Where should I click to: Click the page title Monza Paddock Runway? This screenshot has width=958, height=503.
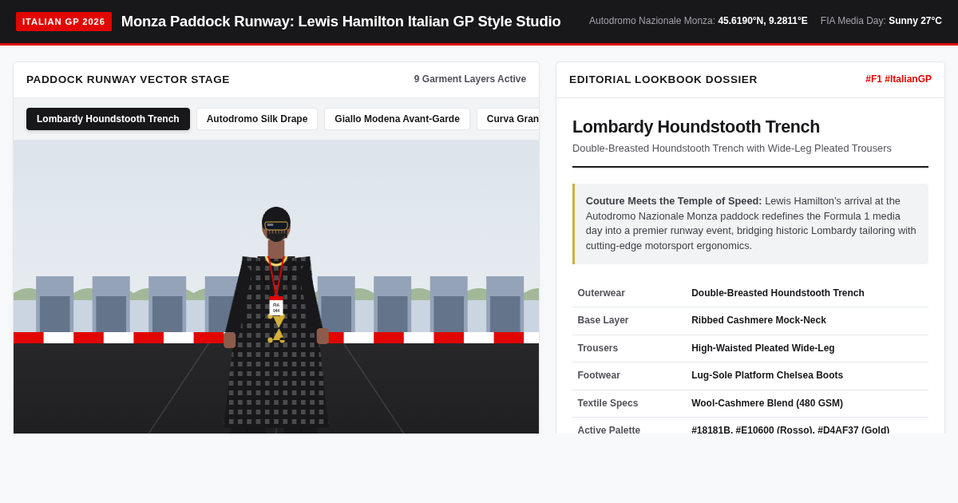341,22
